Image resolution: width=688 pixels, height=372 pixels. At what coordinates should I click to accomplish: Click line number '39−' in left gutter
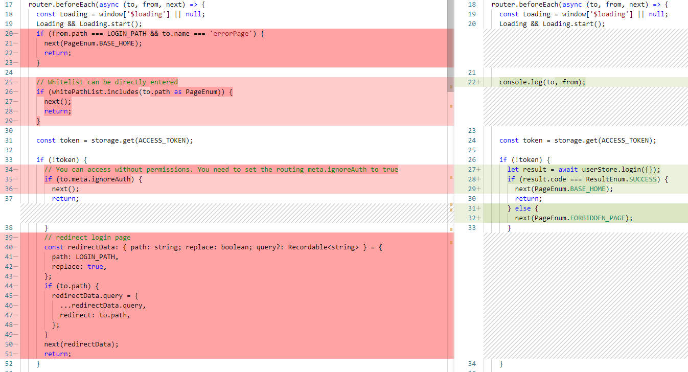[x=10, y=237]
